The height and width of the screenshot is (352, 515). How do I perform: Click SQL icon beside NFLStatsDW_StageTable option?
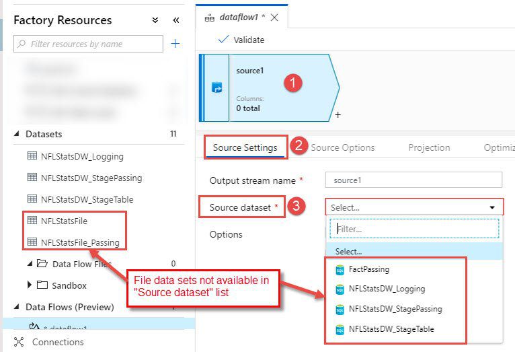pyautogui.click(x=340, y=330)
